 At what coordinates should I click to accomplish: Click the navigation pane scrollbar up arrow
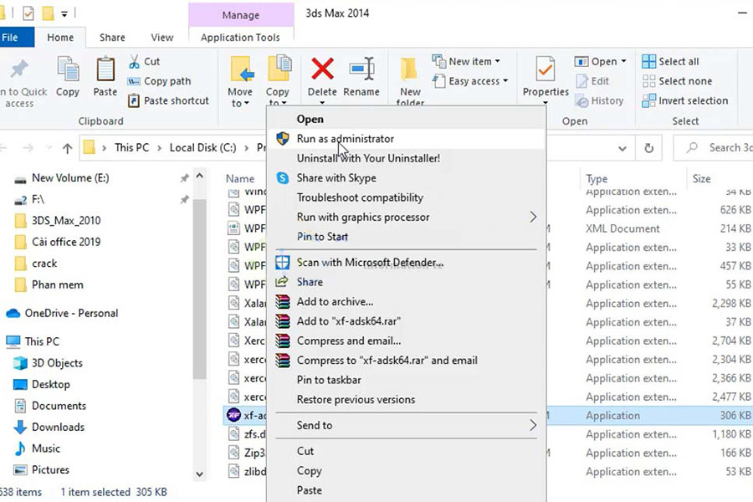pos(200,176)
